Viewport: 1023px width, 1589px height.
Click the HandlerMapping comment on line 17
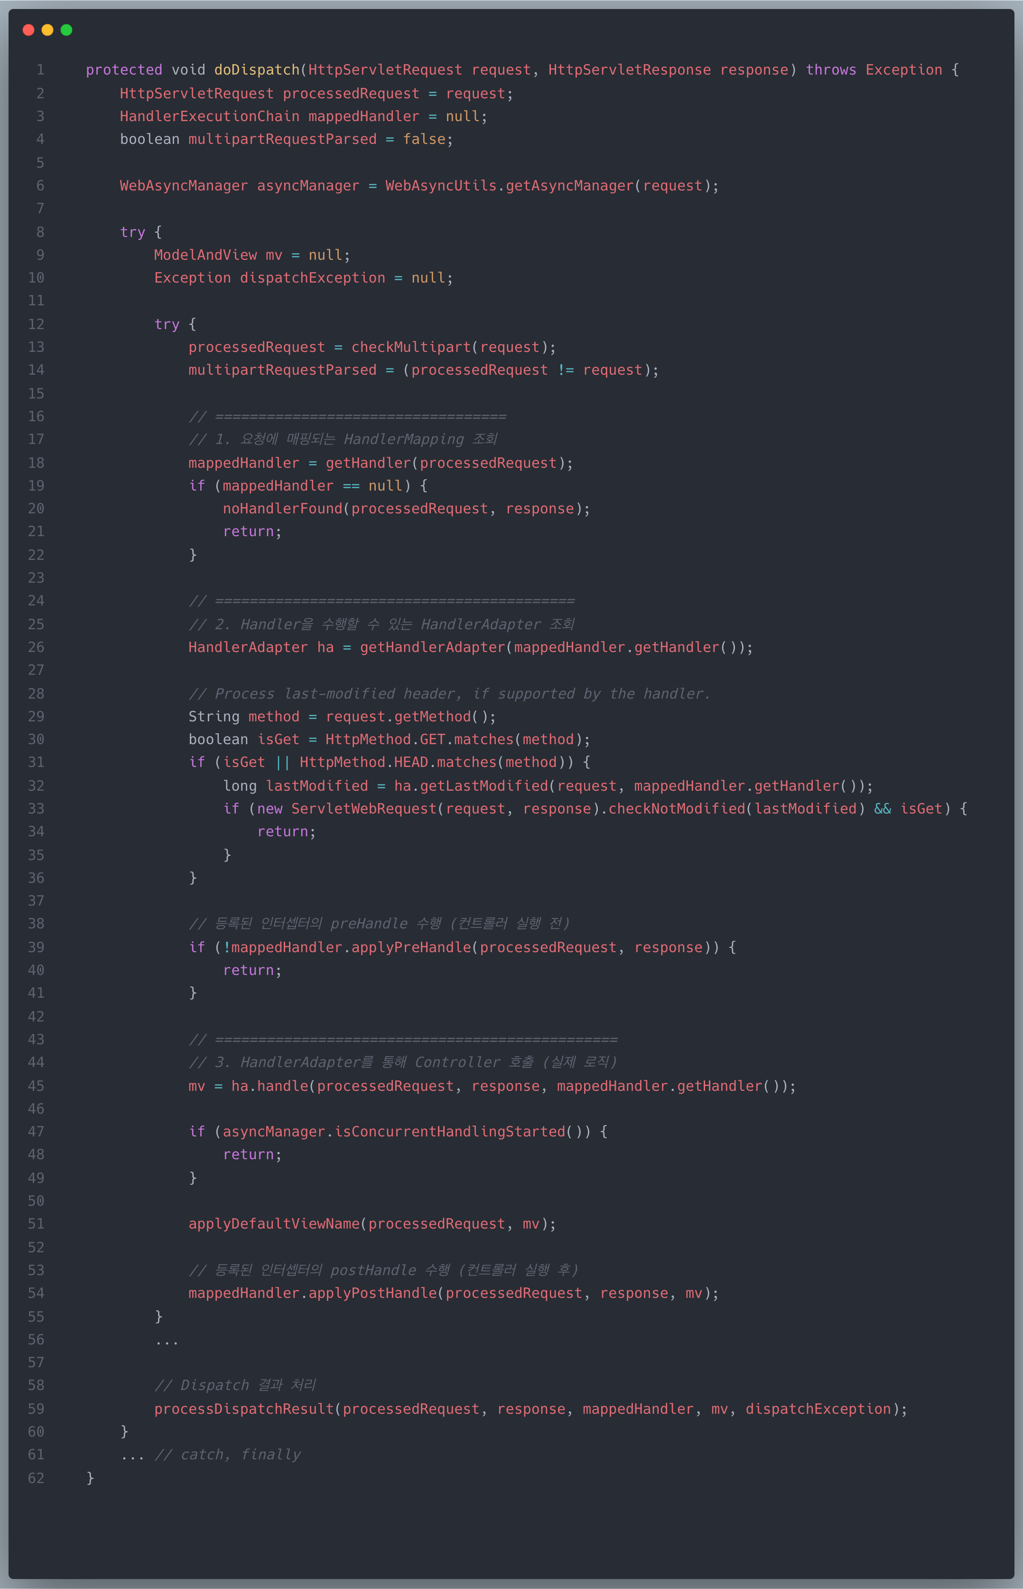[x=343, y=439]
